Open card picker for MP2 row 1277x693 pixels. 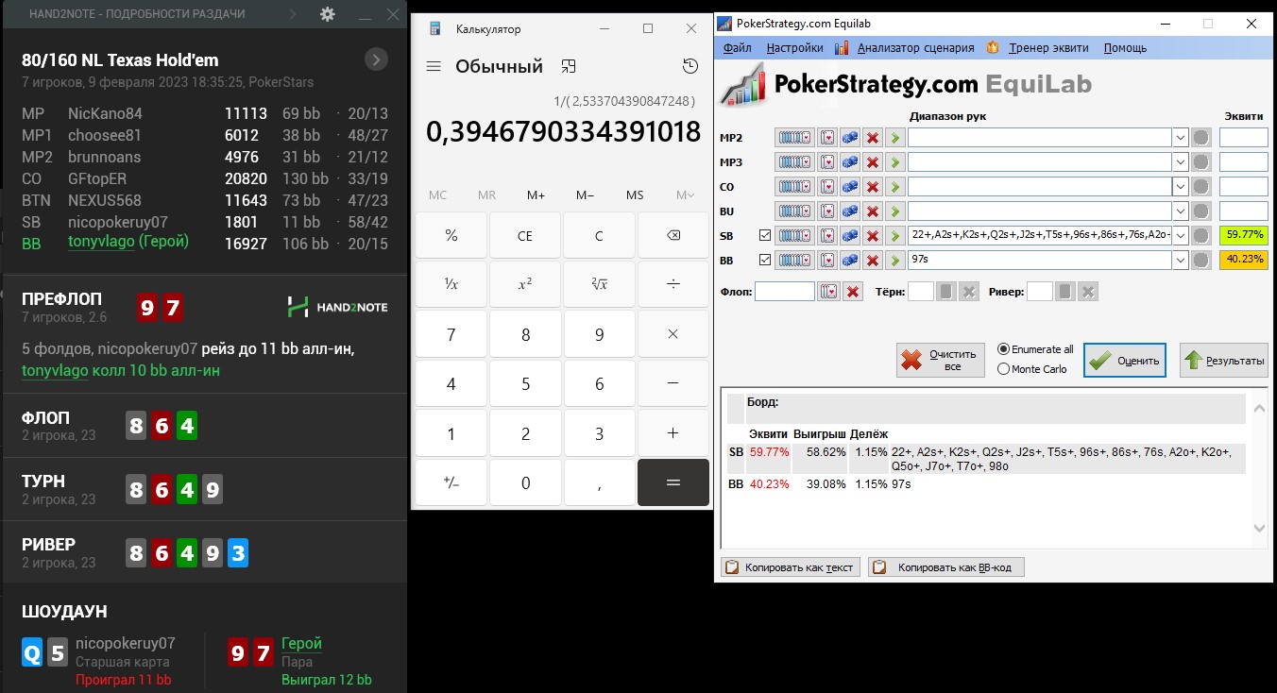tap(827, 138)
